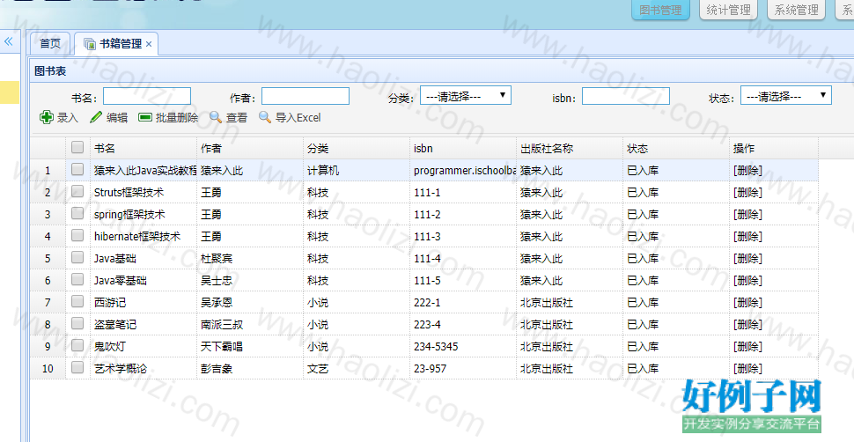The width and height of the screenshot is (854, 442).
Task: Click the 书名 column header
Action: pyautogui.click(x=144, y=148)
